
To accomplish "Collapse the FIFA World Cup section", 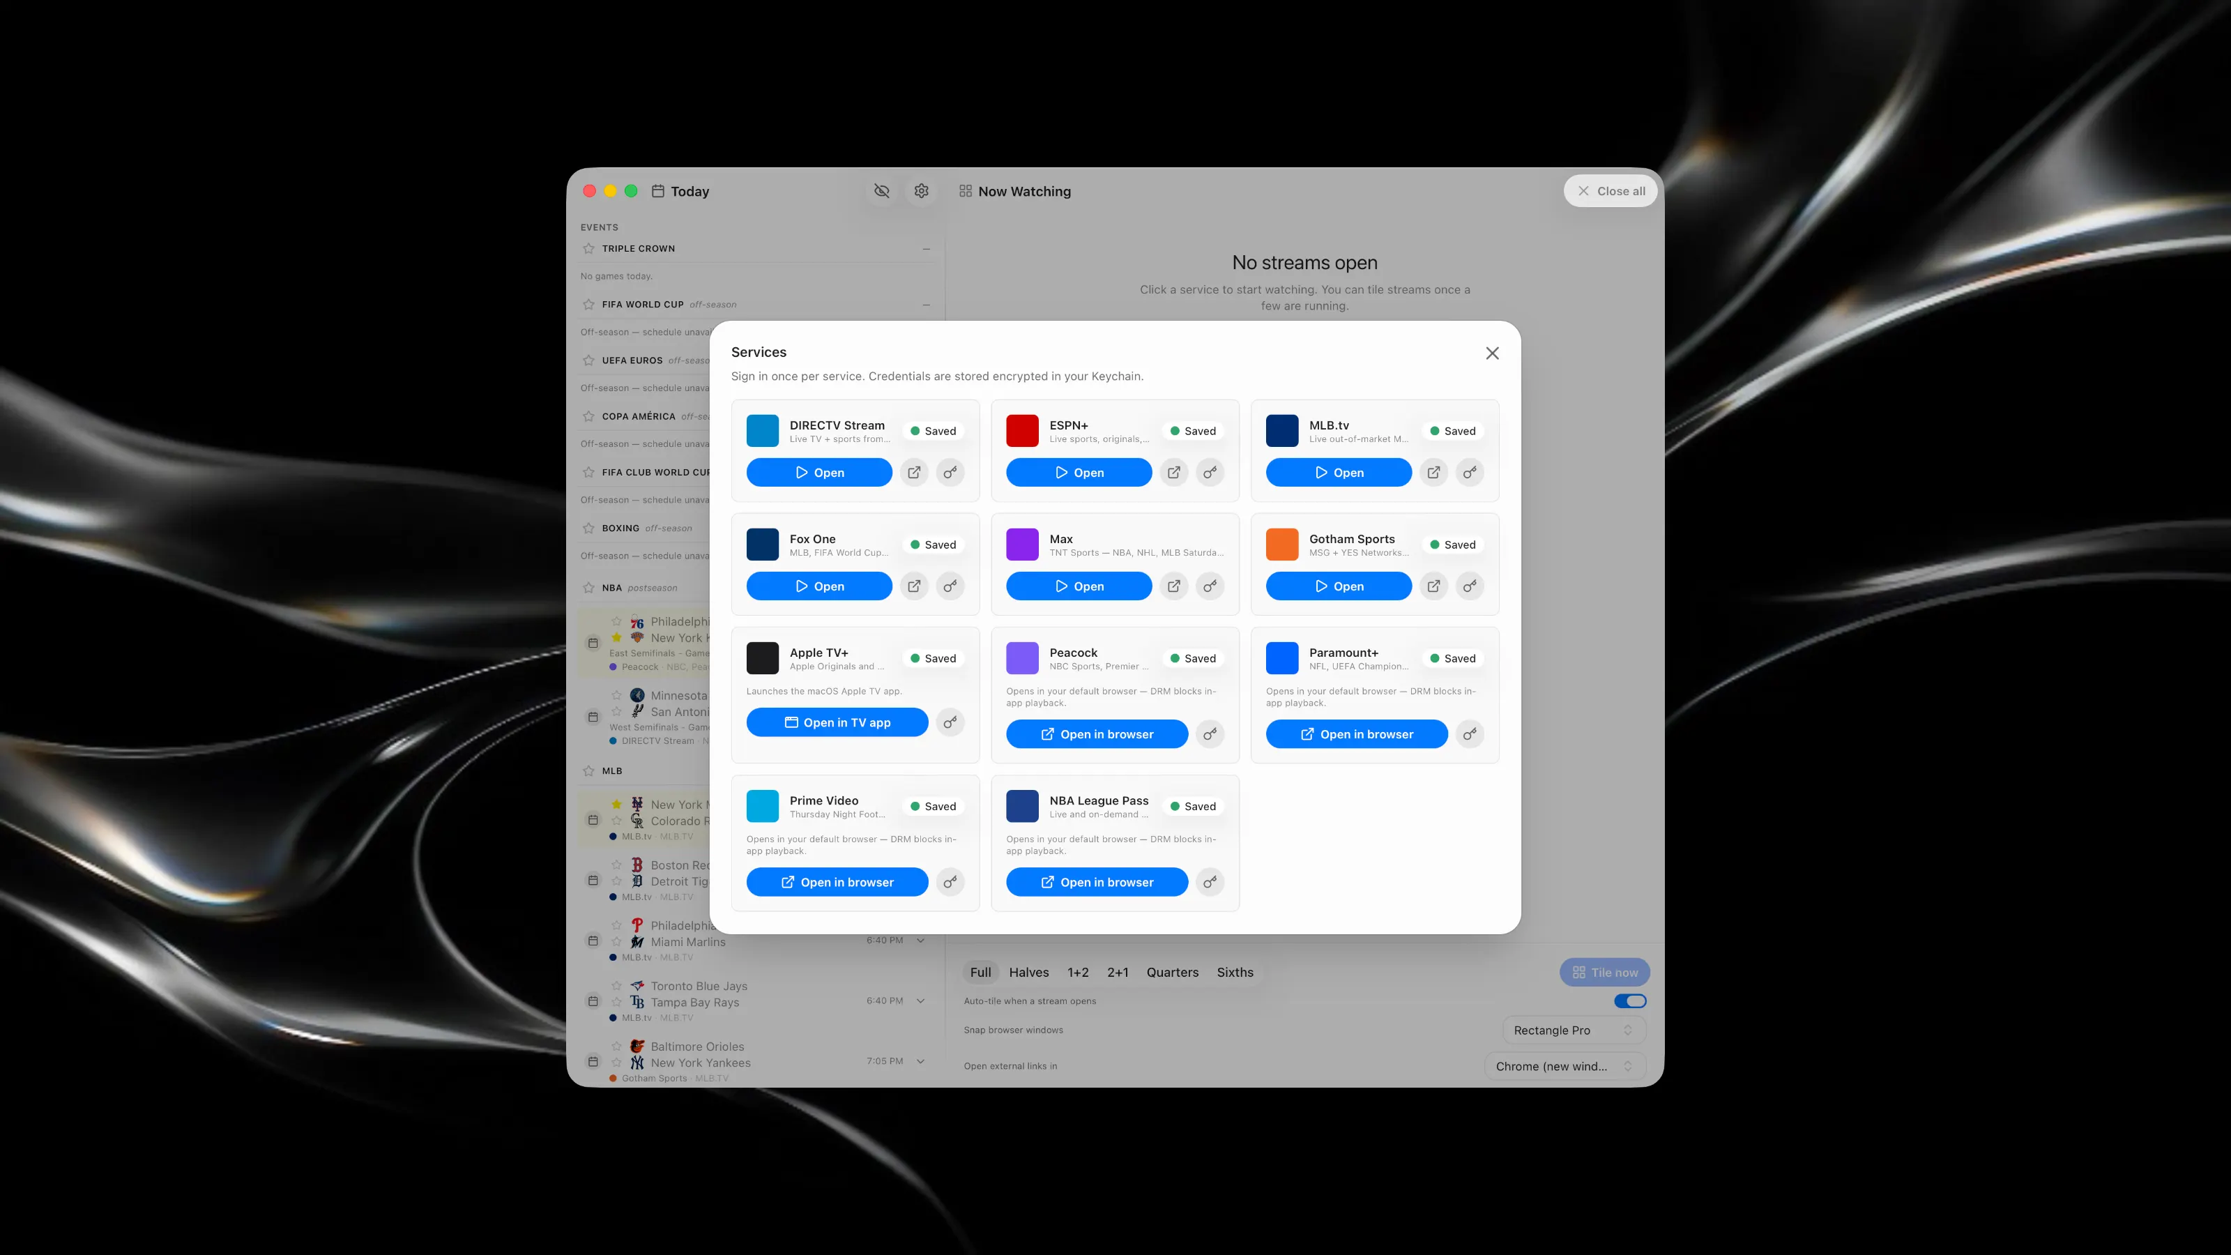I will coord(926,304).
